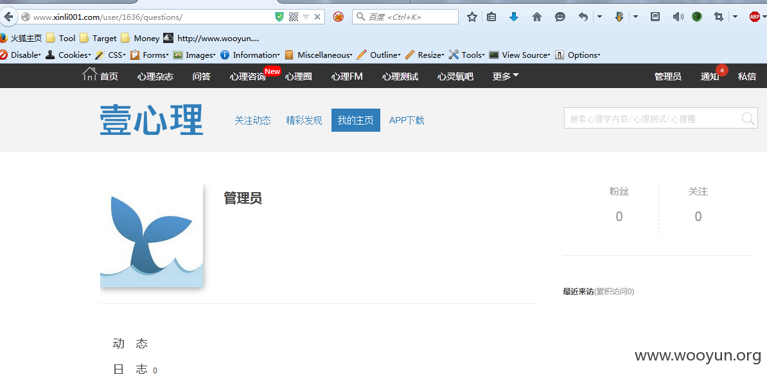Open 问答 in the navigation bar
This screenshot has width=767, height=374.
202,76
